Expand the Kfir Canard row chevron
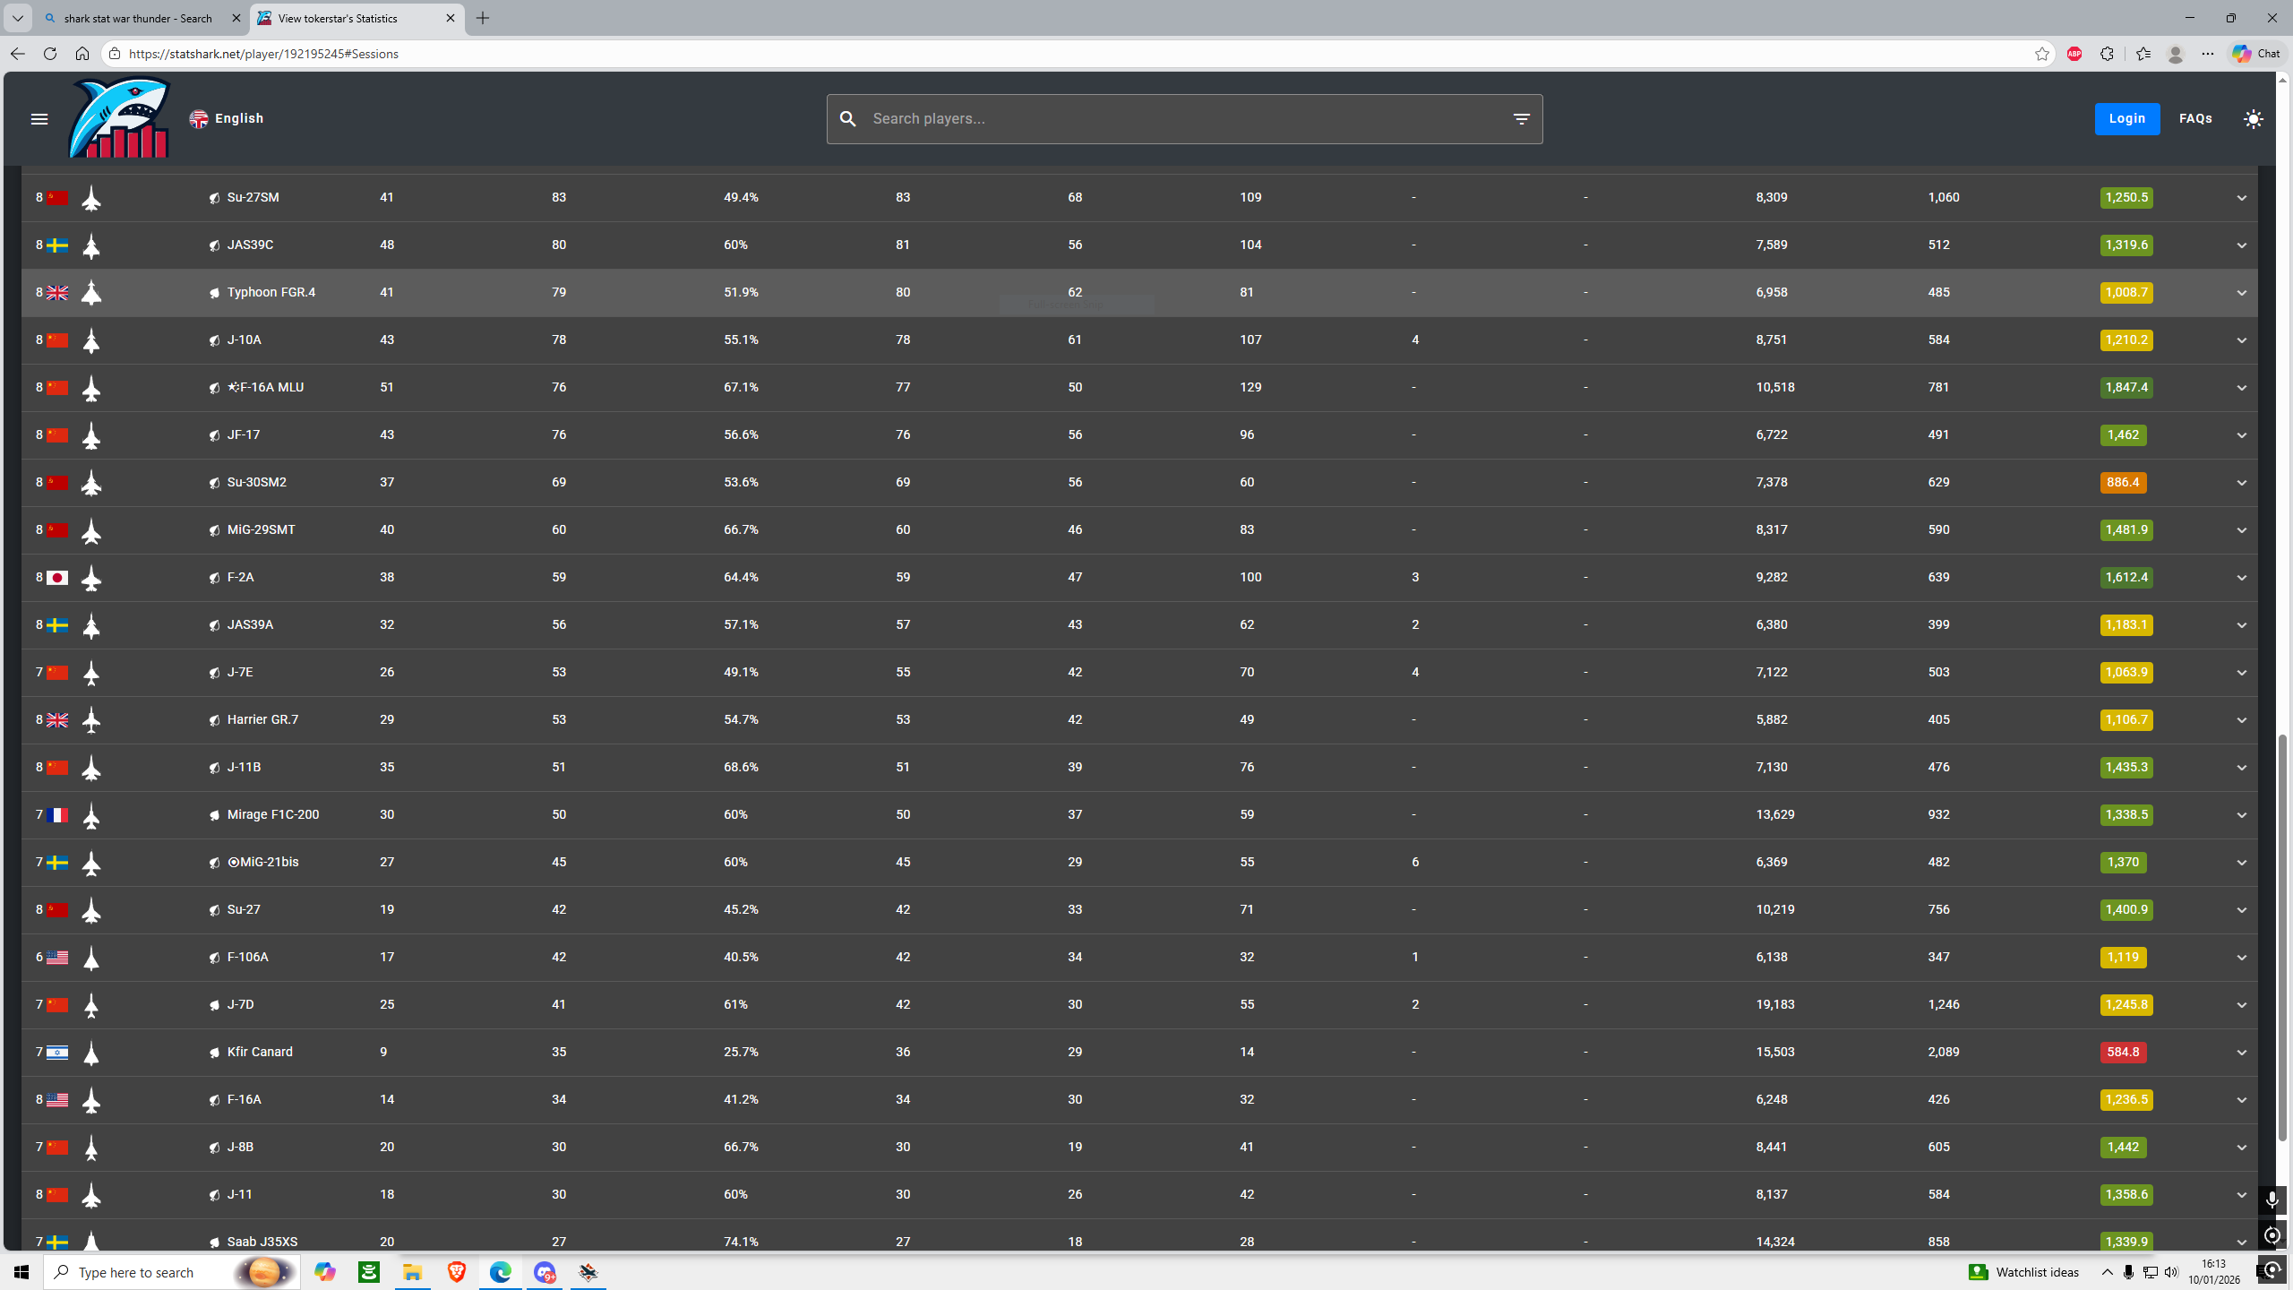2293x1290 pixels. [x=2241, y=1053]
